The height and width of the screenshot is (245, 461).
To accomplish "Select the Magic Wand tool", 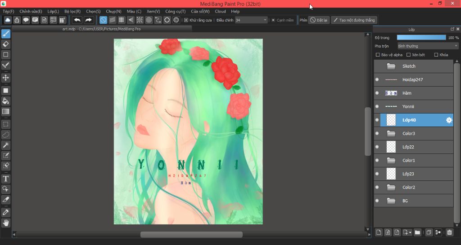I will (x=5, y=145).
